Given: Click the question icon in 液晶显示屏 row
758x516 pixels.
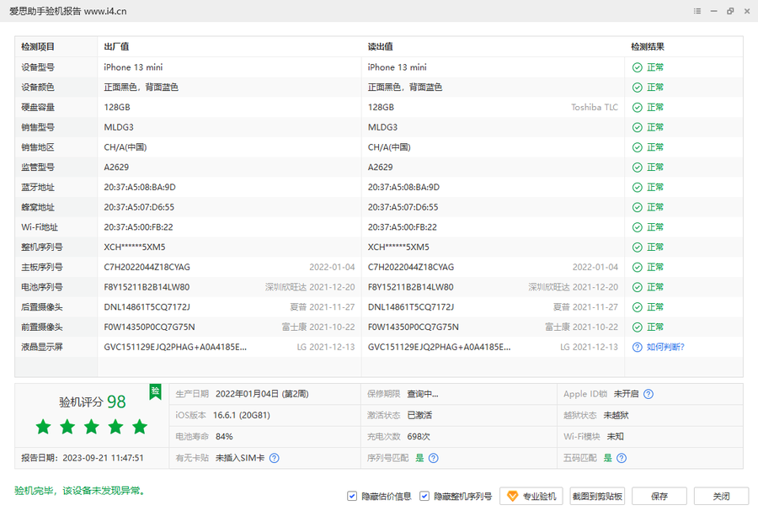Looking at the screenshot, I should click(638, 347).
